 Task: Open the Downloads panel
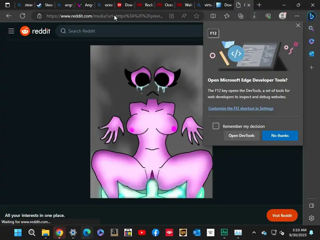point(254,16)
